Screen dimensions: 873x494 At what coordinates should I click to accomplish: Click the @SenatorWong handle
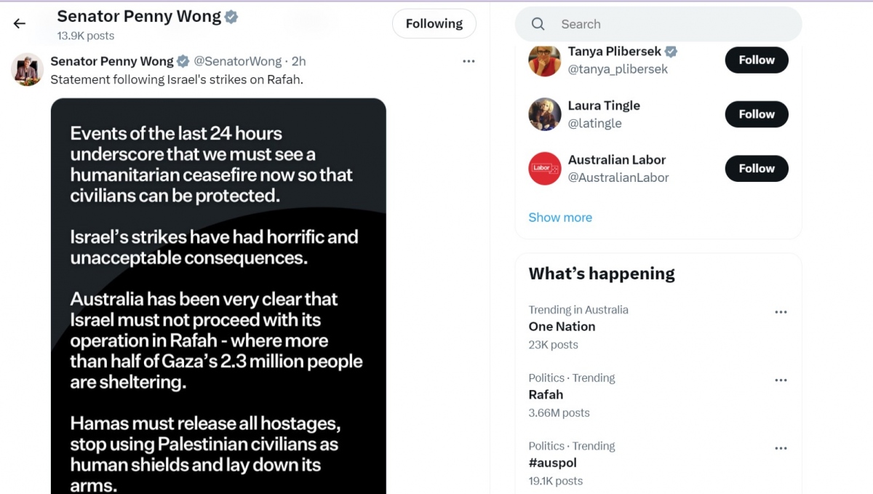pos(241,61)
